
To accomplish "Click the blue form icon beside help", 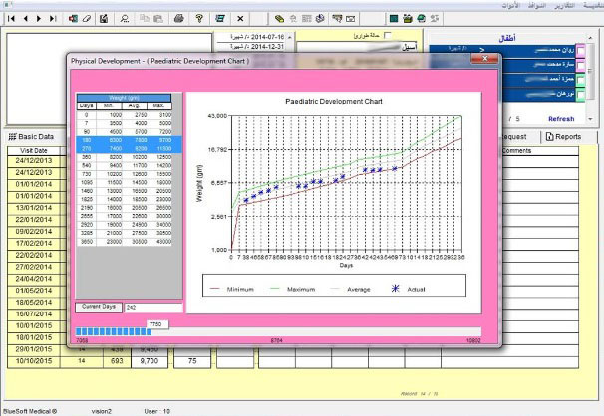I will [x=220, y=19].
